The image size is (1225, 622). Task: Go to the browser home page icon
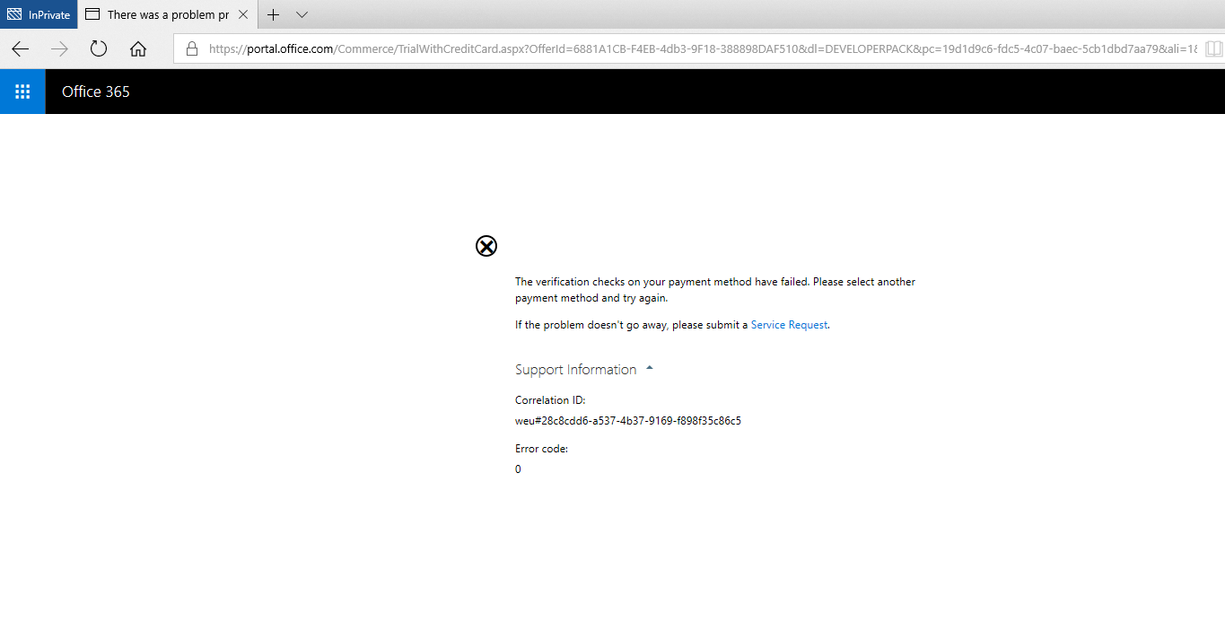[138, 48]
